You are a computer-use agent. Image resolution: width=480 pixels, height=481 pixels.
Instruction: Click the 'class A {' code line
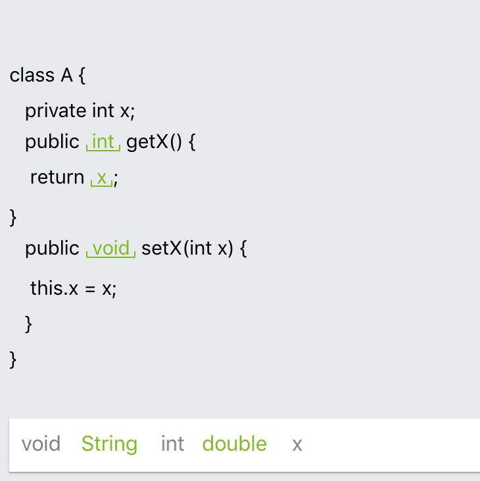pos(48,76)
